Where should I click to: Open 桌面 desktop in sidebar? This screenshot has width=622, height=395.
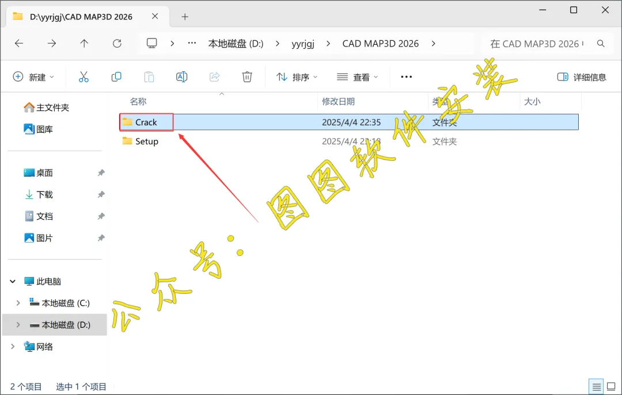tap(38, 172)
